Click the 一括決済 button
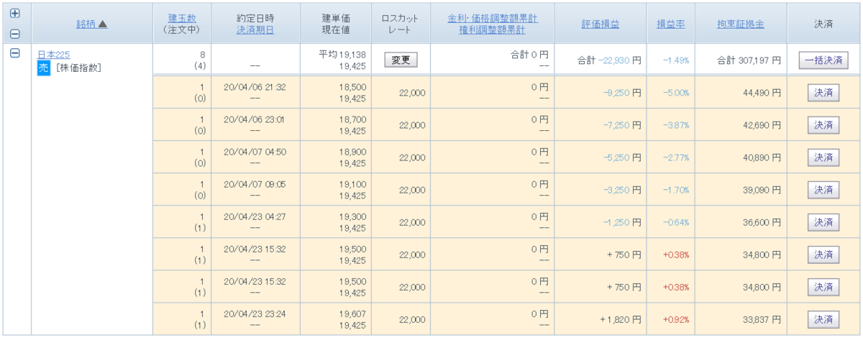 pos(823,60)
